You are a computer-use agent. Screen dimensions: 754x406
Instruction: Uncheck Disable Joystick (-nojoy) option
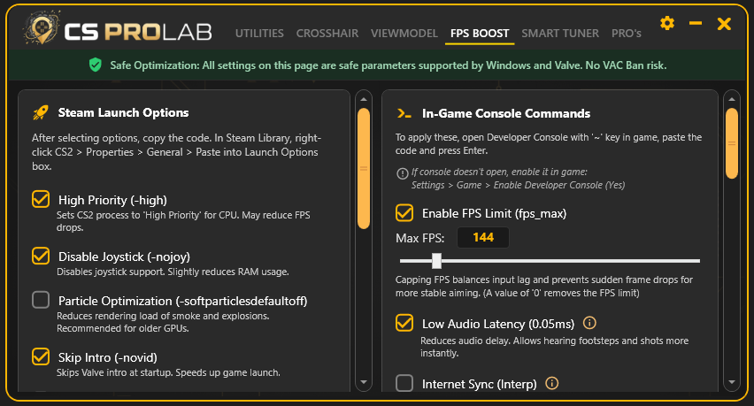click(x=41, y=256)
